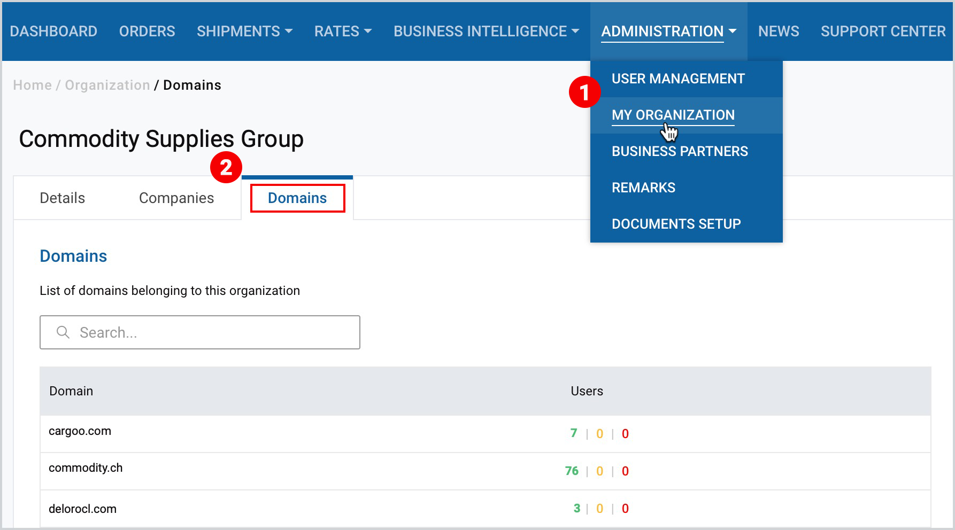
Task: Sort by the Domain column header
Action: [71, 391]
